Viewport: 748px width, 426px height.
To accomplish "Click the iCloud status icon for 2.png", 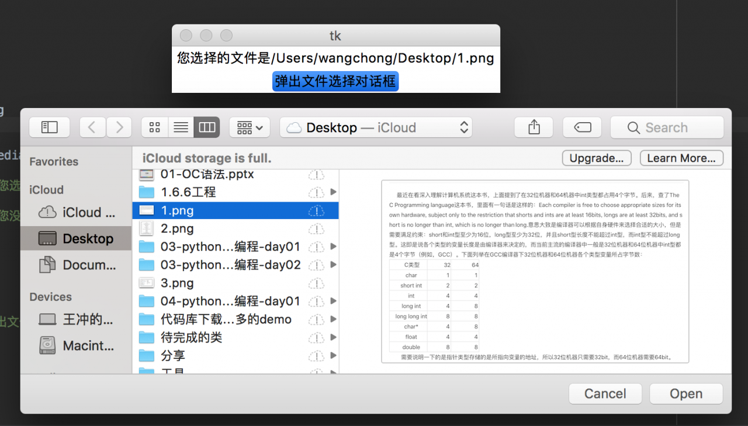I will (316, 228).
